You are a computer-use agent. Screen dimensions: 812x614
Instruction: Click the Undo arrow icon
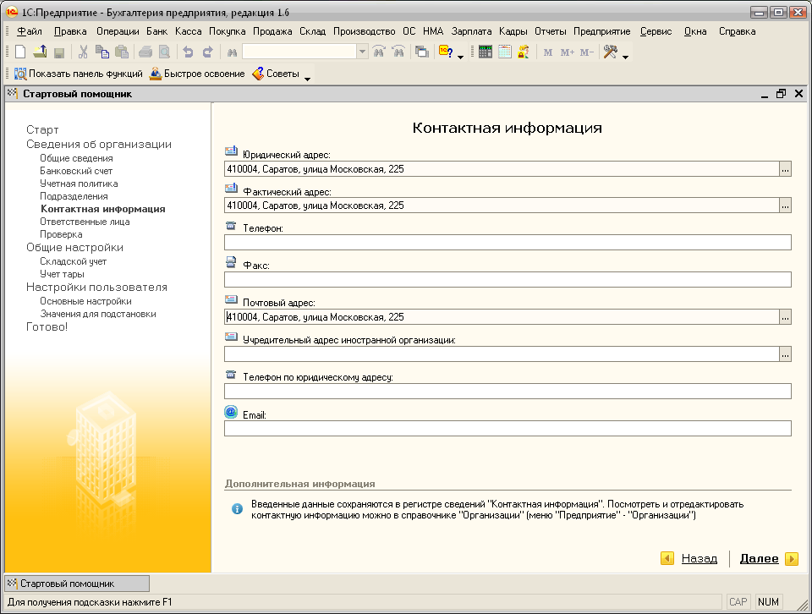[188, 52]
